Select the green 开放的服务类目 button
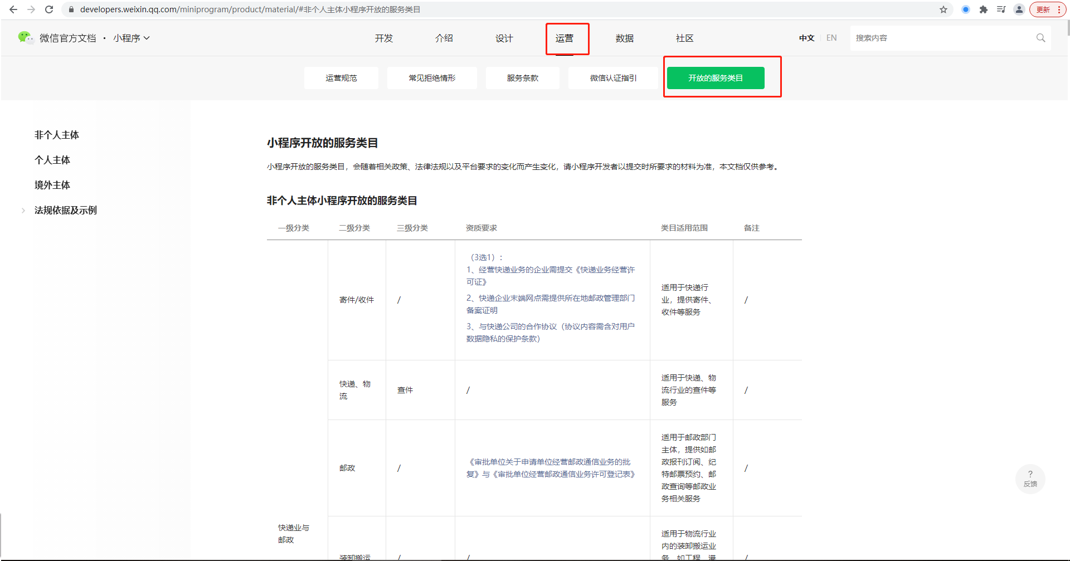This screenshot has height=561, width=1070. click(x=716, y=78)
